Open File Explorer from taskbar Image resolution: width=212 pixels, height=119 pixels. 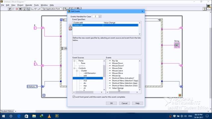(34, 116)
